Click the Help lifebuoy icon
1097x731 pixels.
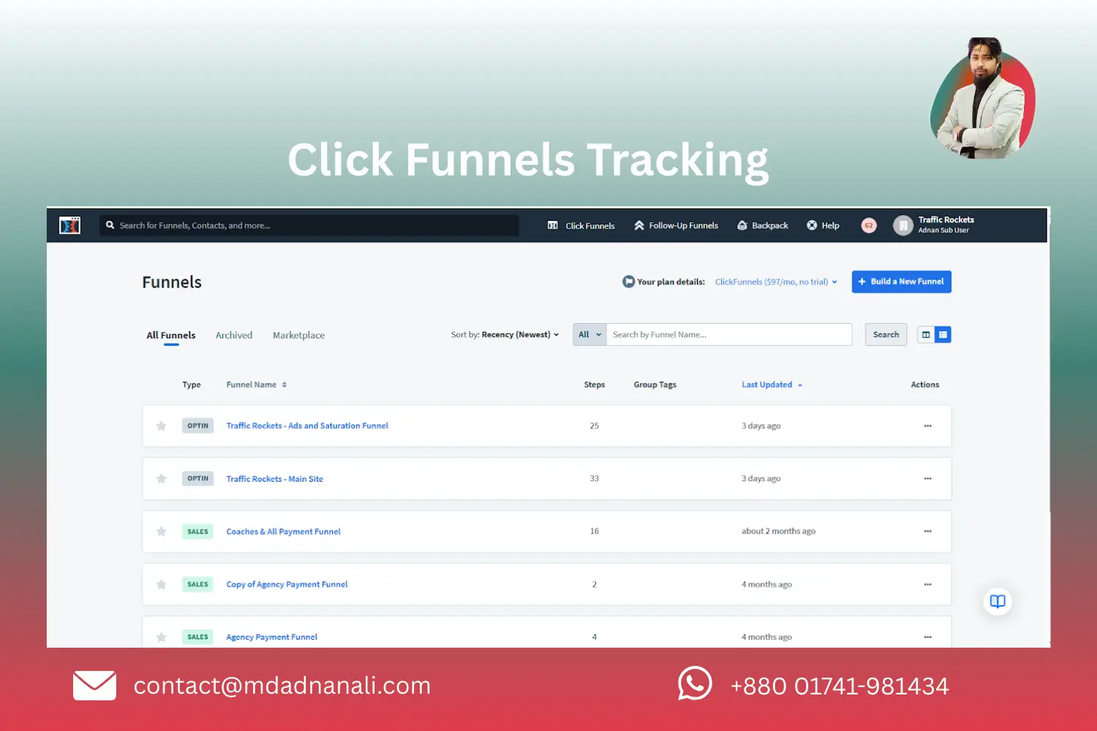pyautogui.click(x=811, y=225)
